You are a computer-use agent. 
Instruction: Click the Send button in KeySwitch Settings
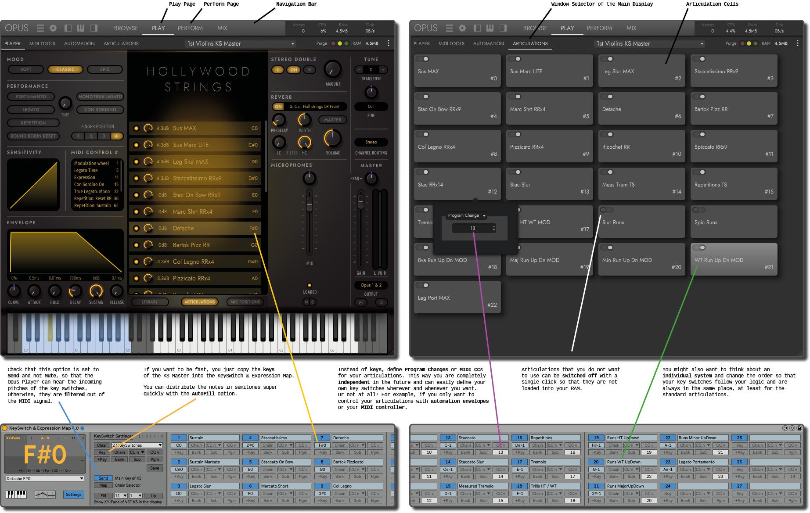pyautogui.click(x=103, y=478)
